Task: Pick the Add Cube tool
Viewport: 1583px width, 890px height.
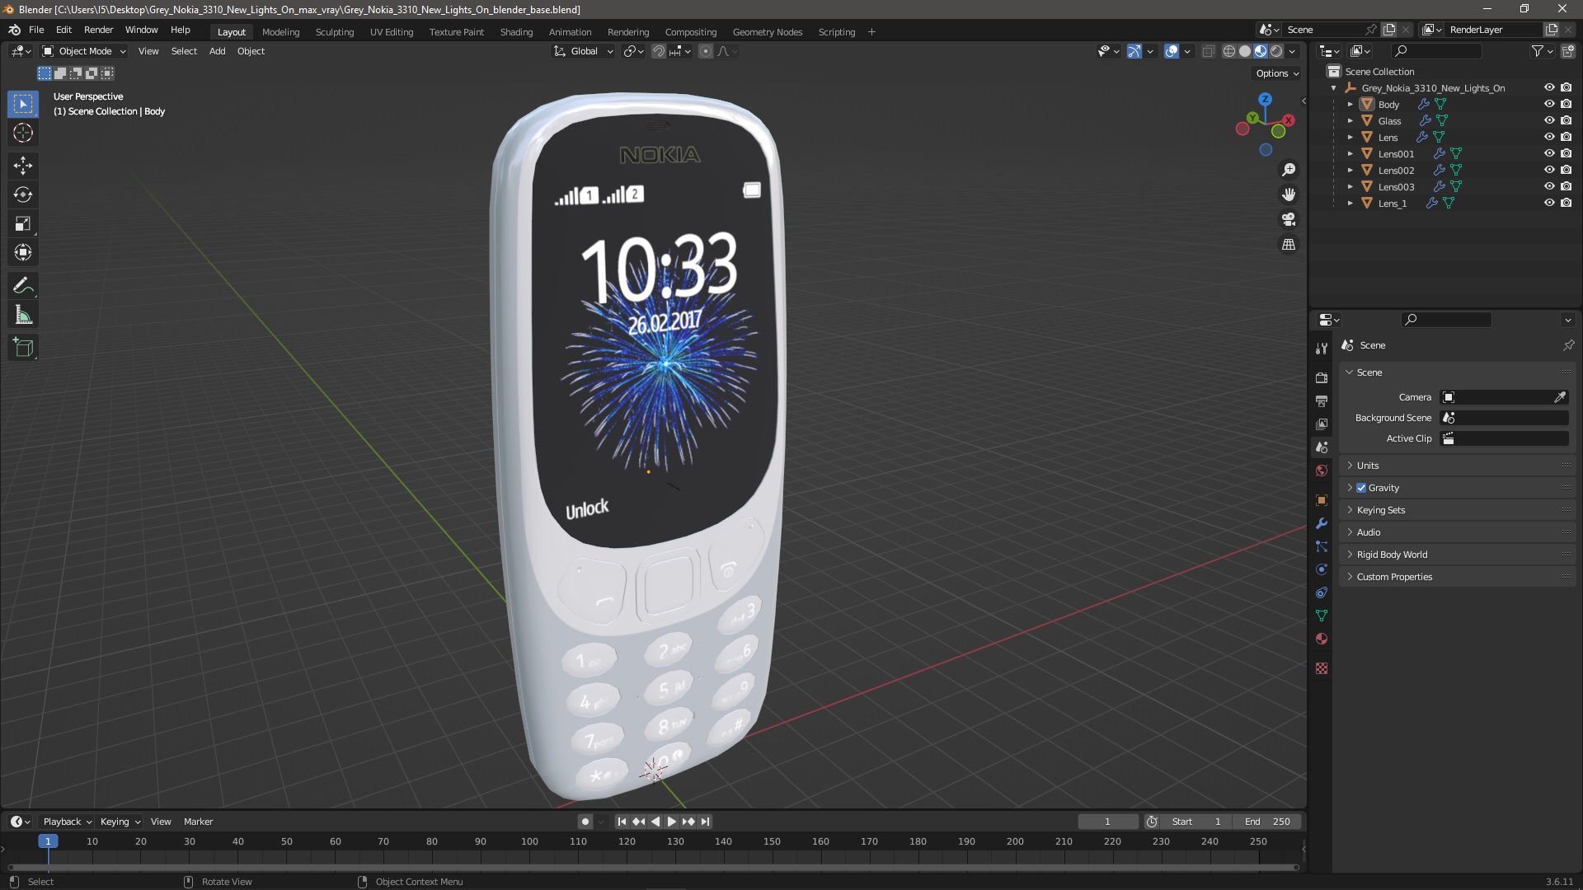Action: [x=23, y=347]
